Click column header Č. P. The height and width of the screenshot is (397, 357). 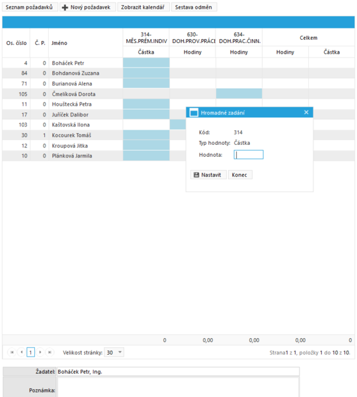coord(40,43)
